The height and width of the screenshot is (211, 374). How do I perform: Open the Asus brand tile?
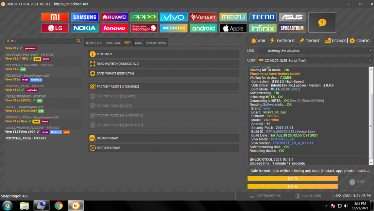click(x=292, y=17)
